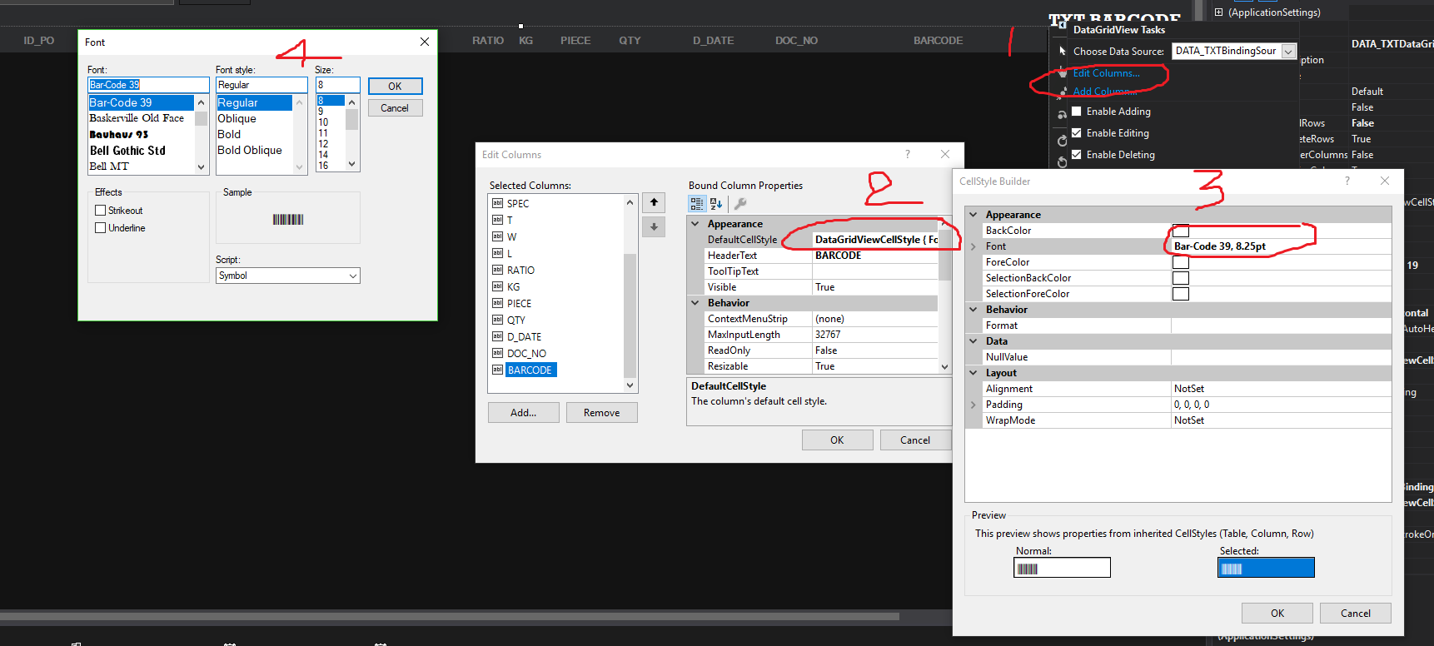Select the WrapMode property in CellStyle Builder

pos(1187,420)
